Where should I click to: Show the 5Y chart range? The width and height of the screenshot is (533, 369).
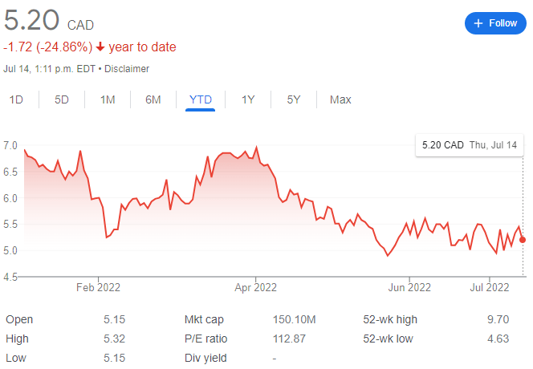(x=294, y=99)
